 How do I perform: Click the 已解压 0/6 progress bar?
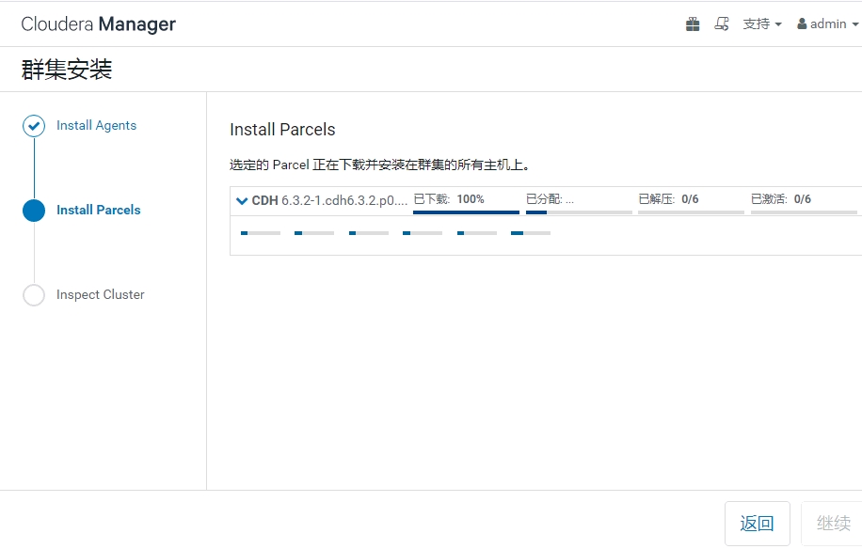pos(691,212)
